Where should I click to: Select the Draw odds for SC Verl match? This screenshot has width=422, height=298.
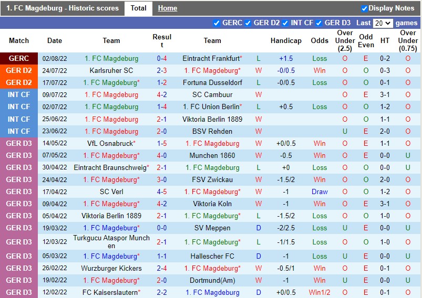point(320,192)
